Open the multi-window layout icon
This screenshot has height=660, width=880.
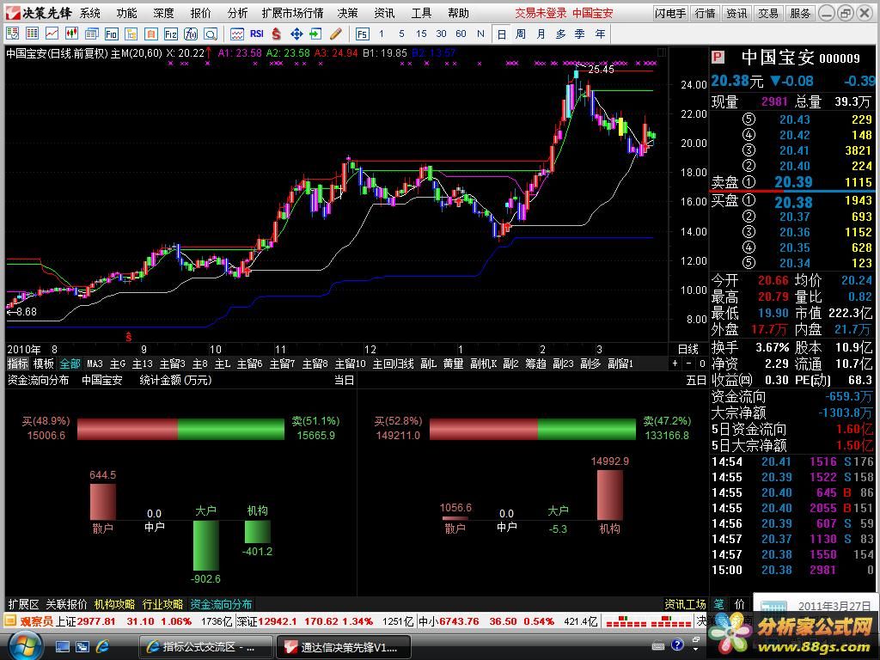[91, 34]
